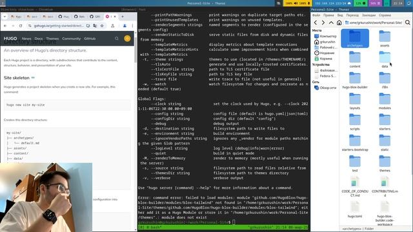This screenshot has width=413, height=232.
Task: Open grkurushin home in Thunar sidebar
Action: pyautogui.click(x=325, y=42)
